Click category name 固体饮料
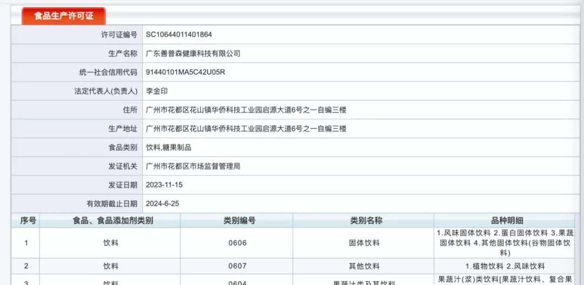The height and width of the screenshot is (285, 584). pos(363,243)
